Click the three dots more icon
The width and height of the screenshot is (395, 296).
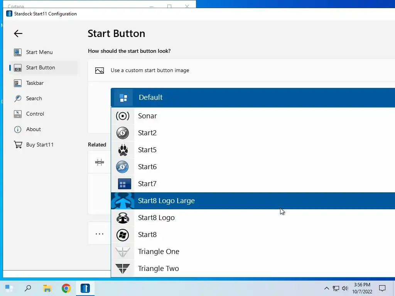tap(100, 234)
